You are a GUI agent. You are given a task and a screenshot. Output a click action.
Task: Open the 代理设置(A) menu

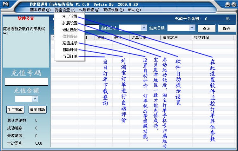(x=89, y=10)
